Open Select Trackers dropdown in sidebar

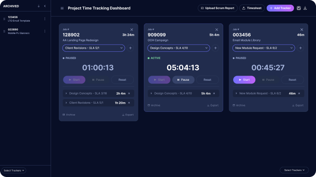(x=14, y=171)
